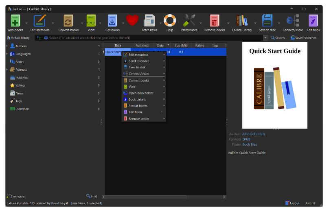Expand the Authors tree category
The image size is (329, 210).
pos(7,46)
